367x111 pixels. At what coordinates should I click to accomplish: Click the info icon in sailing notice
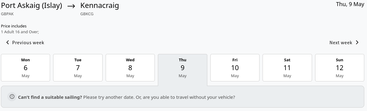click(12, 97)
